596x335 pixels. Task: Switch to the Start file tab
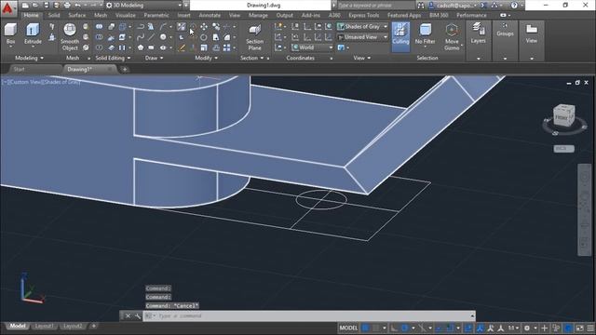point(19,69)
